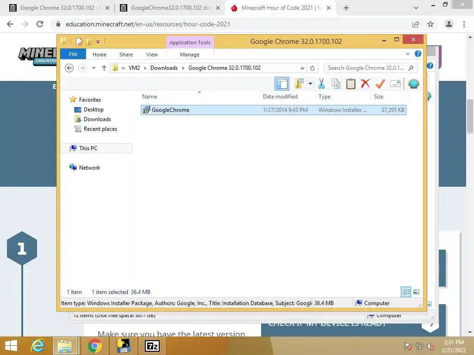Click the Classic Shell seashell settings icon
The height and width of the screenshot is (355, 474).
tap(413, 84)
